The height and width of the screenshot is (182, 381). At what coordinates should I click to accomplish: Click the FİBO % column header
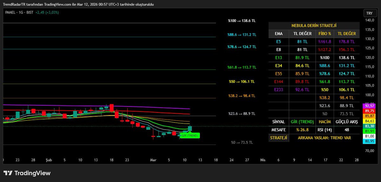[x=324, y=34]
